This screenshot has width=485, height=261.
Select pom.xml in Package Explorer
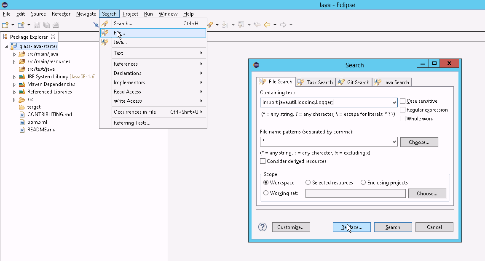(x=37, y=122)
